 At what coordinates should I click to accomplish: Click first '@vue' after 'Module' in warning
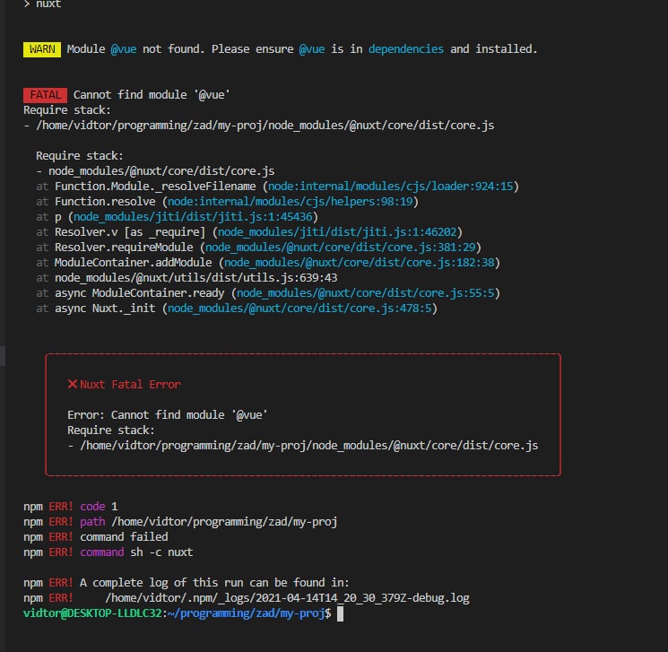click(x=124, y=49)
